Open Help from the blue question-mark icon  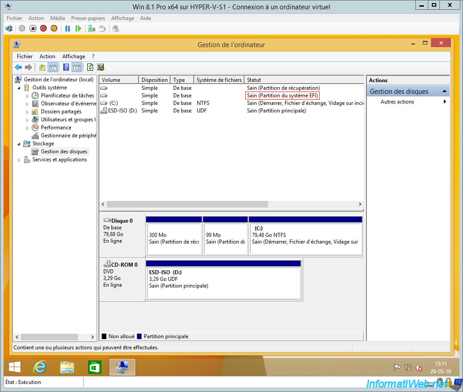(x=66, y=67)
